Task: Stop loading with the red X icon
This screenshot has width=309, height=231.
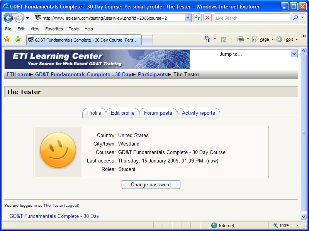Action: click(207, 18)
